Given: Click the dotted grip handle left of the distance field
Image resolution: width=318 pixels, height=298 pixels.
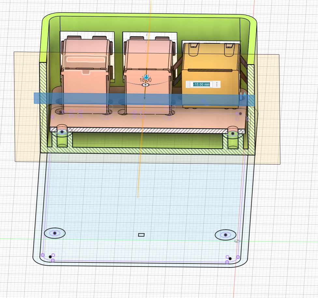Looking at the screenshot, I should 188,84.
